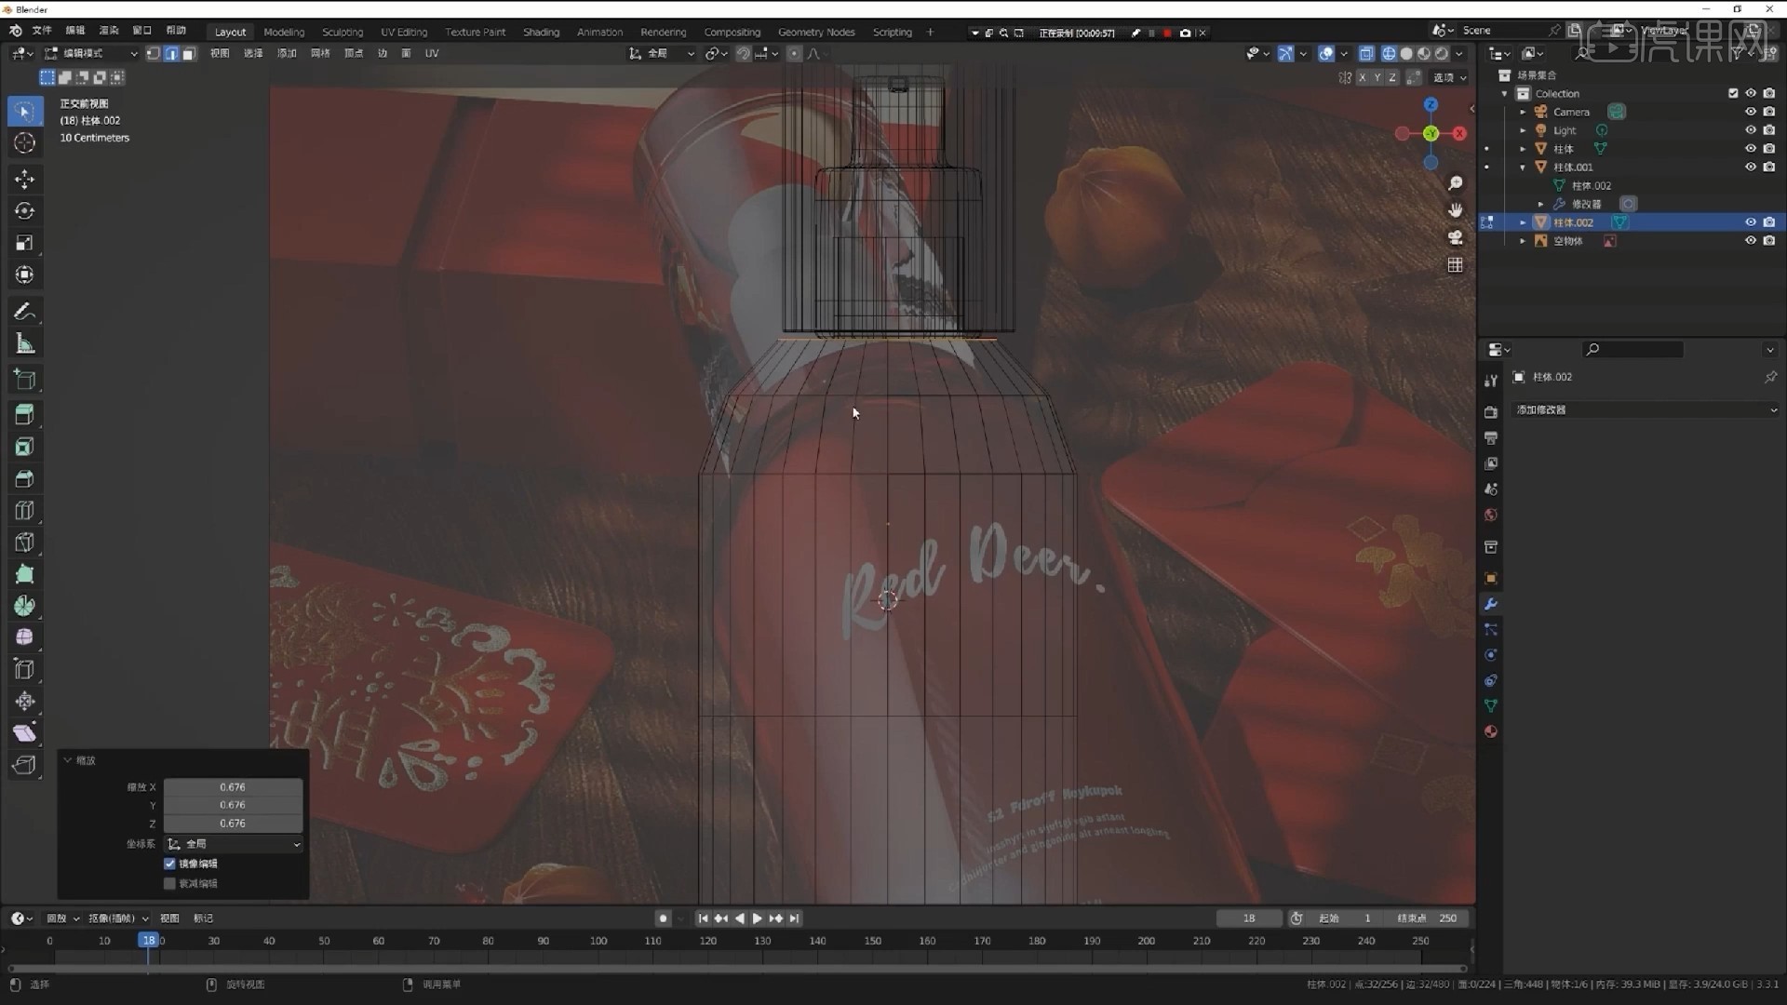Toggle the 镜像编辑 checkbox
The image size is (1787, 1005).
(170, 864)
